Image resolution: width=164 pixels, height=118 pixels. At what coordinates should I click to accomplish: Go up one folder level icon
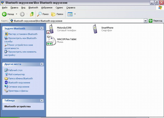tap(32, 14)
